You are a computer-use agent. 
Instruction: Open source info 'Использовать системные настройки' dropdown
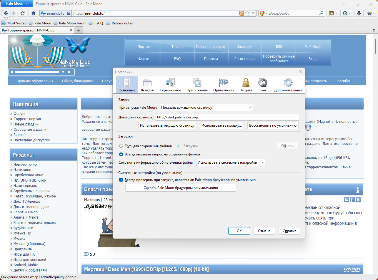(231, 162)
